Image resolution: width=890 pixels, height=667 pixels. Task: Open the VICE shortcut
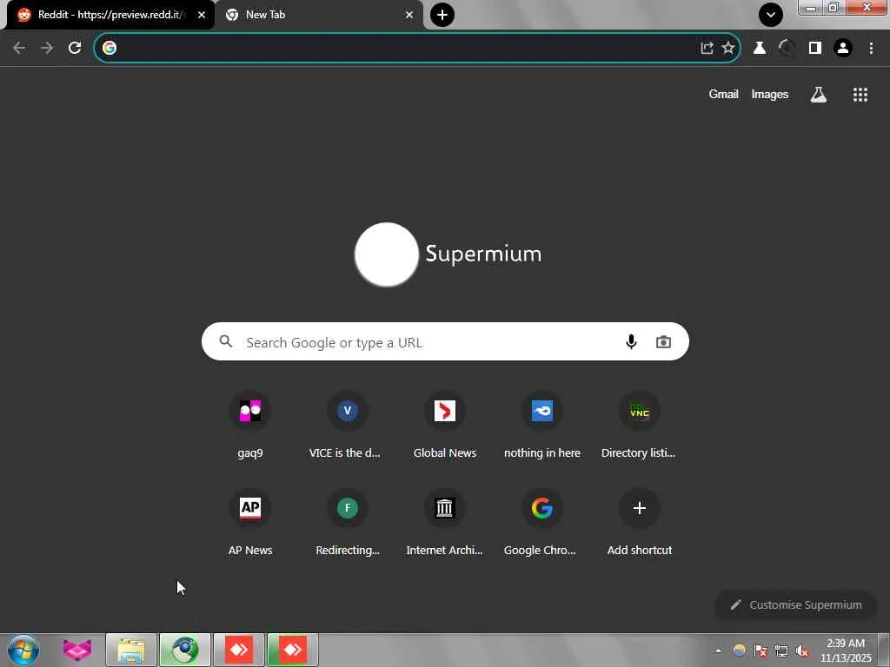click(x=348, y=426)
